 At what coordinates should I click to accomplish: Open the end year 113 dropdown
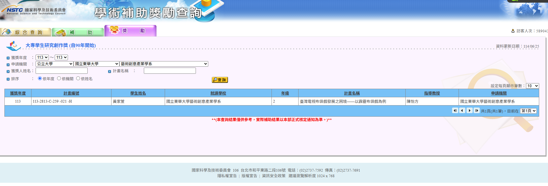point(61,57)
